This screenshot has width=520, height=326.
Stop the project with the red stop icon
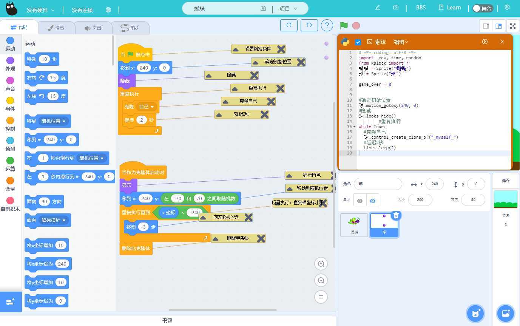[x=356, y=25]
